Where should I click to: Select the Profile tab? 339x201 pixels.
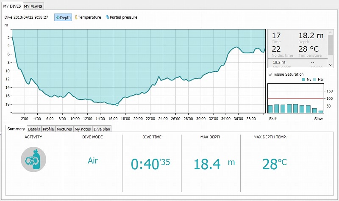[x=49, y=129]
